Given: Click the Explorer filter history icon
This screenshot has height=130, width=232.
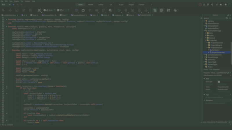Looking at the screenshot, I should [227, 18].
